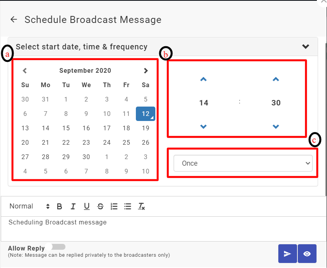Click the hour value 14
327x268 pixels.
tap(204, 103)
